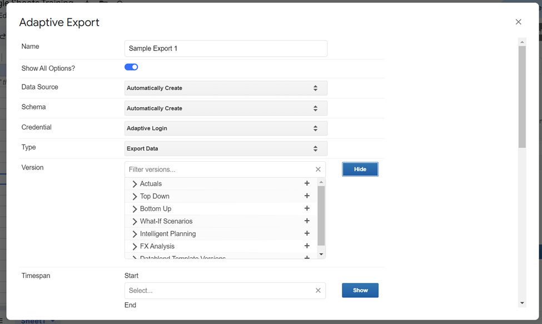Add FX Analysis with plus icon
This screenshot has height=324, width=542.
coord(307,246)
